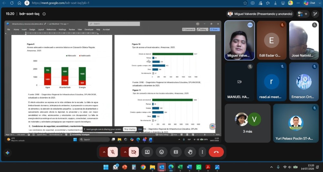Show hidden system tray icons chevron
The image size is (323, 172).
tap(272, 167)
